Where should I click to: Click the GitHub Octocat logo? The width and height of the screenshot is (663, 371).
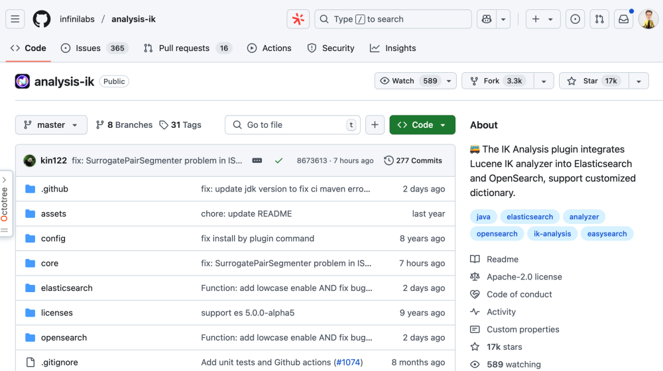[x=42, y=19]
